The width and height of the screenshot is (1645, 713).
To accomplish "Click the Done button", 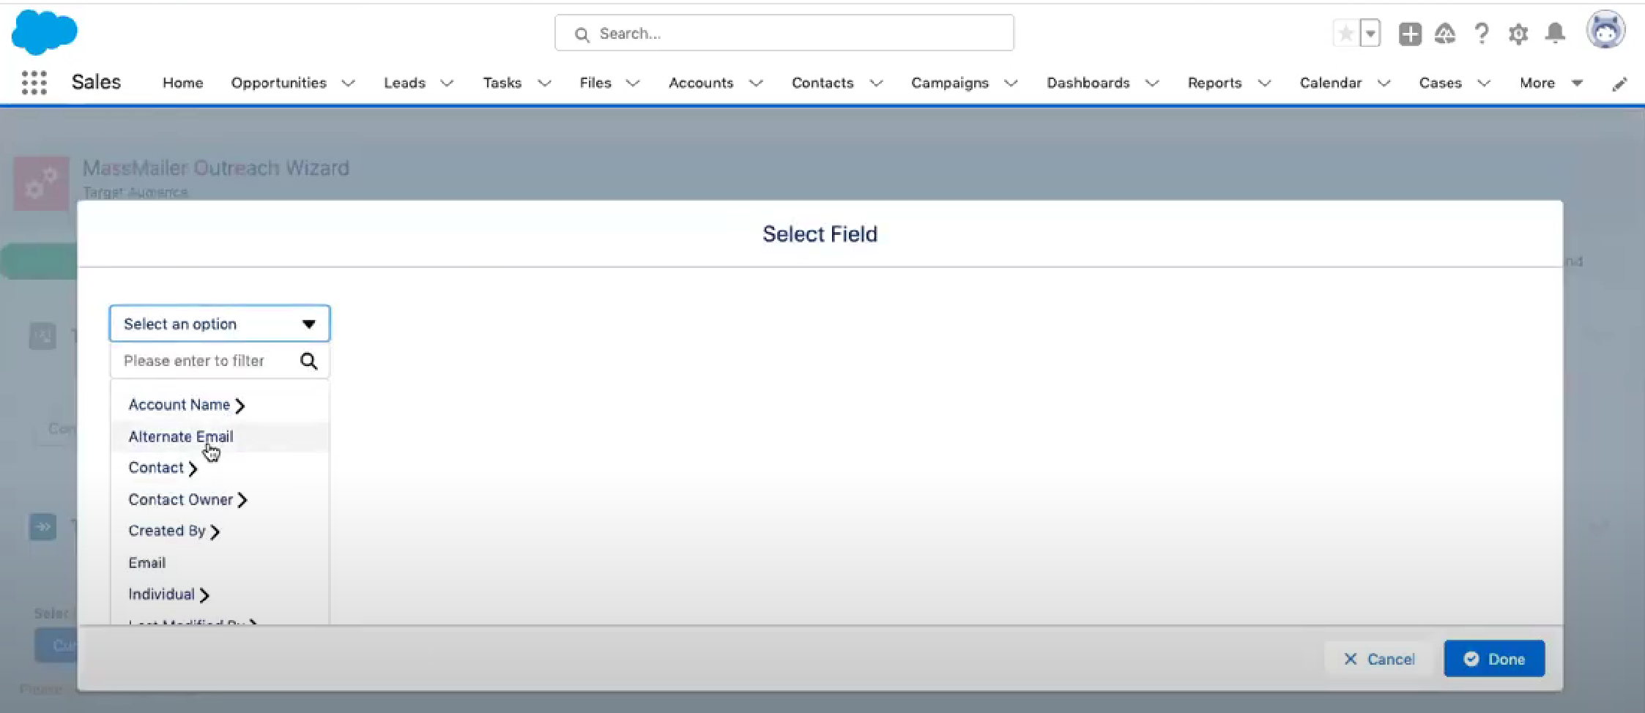I will [x=1494, y=659].
